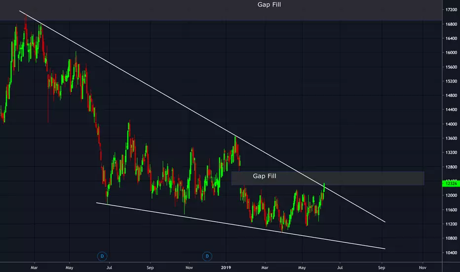
Task: Click the 16800 price axis label
Action: click(451, 24)
